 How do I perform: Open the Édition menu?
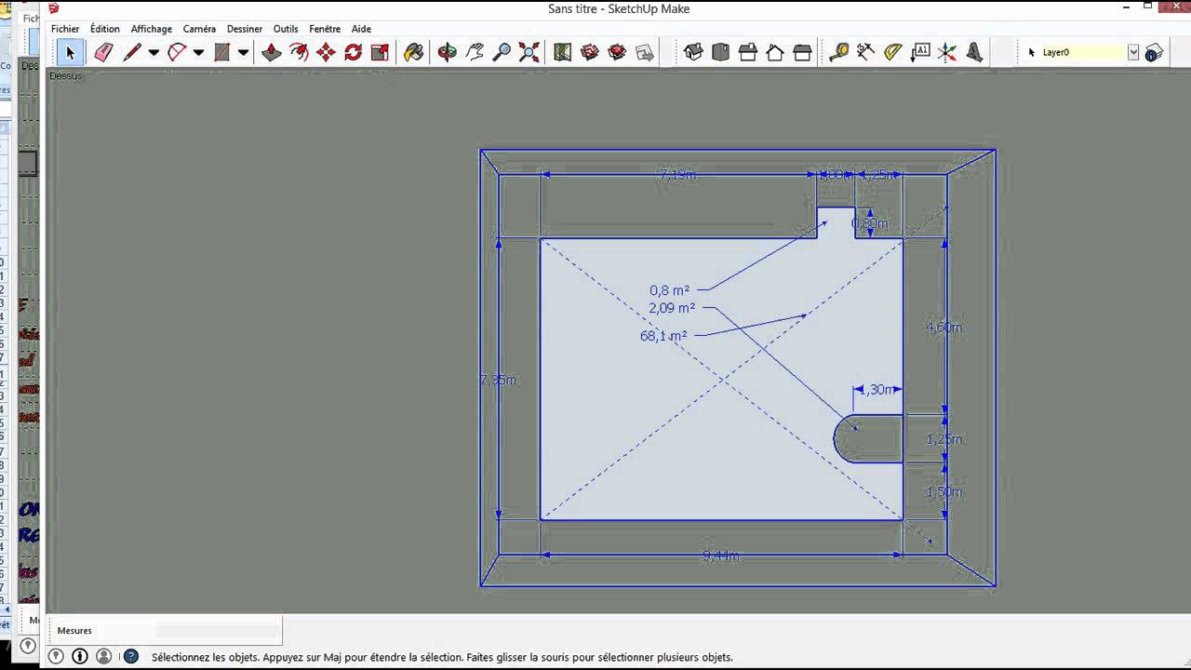coord(105,29)
